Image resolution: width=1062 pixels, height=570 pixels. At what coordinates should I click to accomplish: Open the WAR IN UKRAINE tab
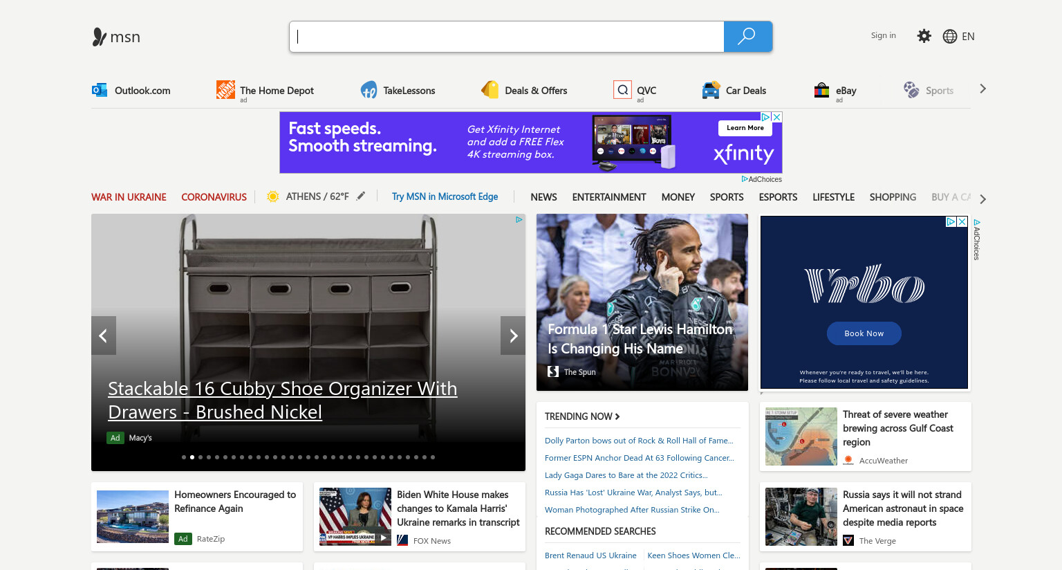tap(129, 197)
